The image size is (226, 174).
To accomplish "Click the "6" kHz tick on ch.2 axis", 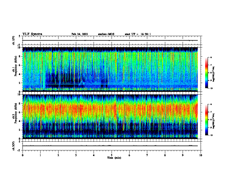I will click(20, 112).
